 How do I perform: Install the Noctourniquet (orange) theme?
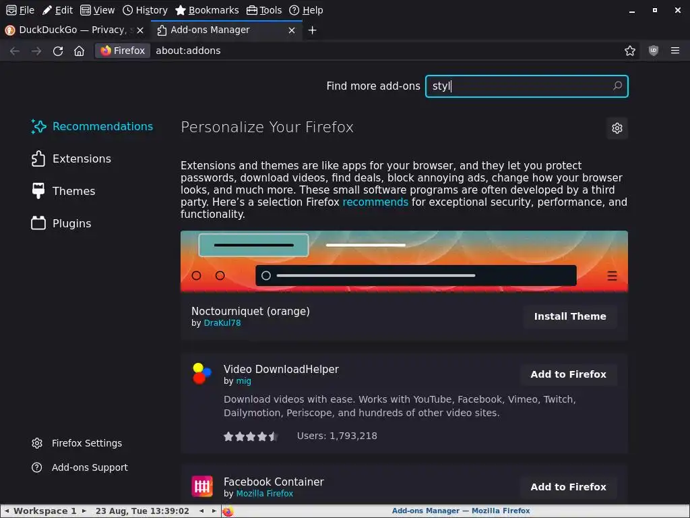[570, 316]
